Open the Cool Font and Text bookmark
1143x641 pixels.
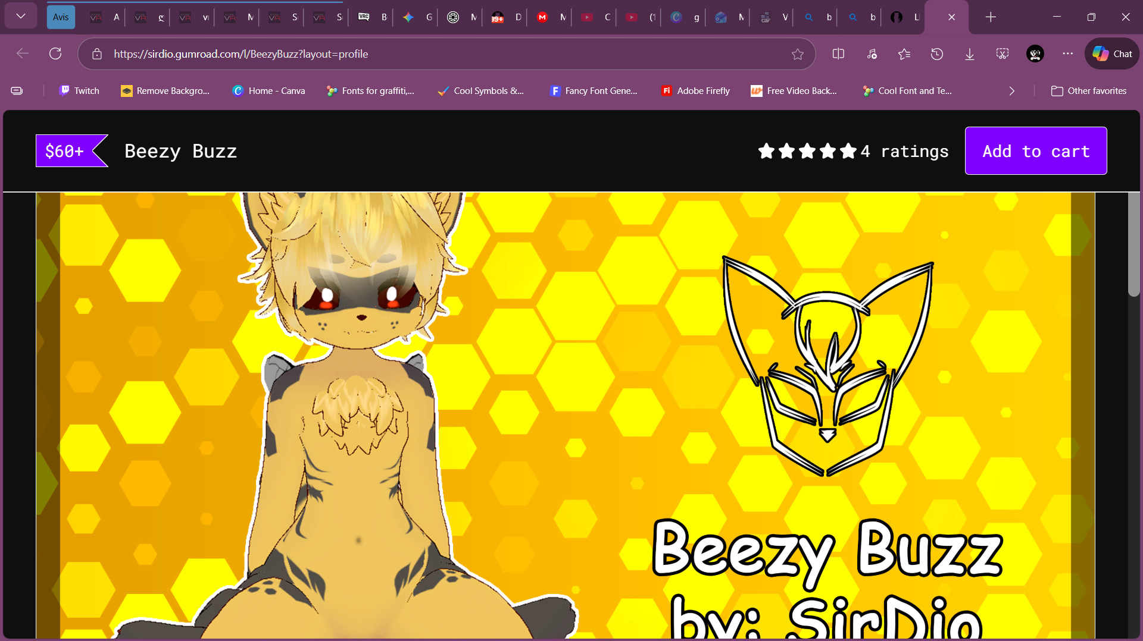pos(907,91)
